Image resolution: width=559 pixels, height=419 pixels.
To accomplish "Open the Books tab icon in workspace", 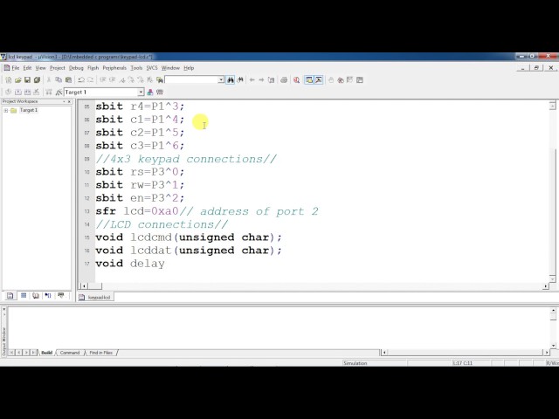I will 36,296.
